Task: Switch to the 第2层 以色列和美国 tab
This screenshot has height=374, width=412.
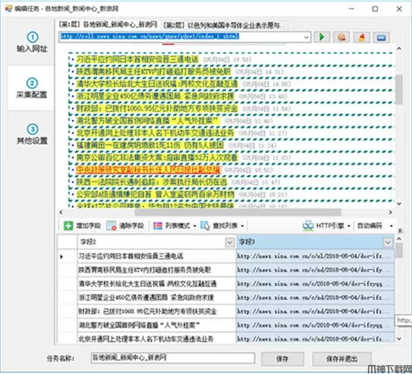Action: [224, 25]
